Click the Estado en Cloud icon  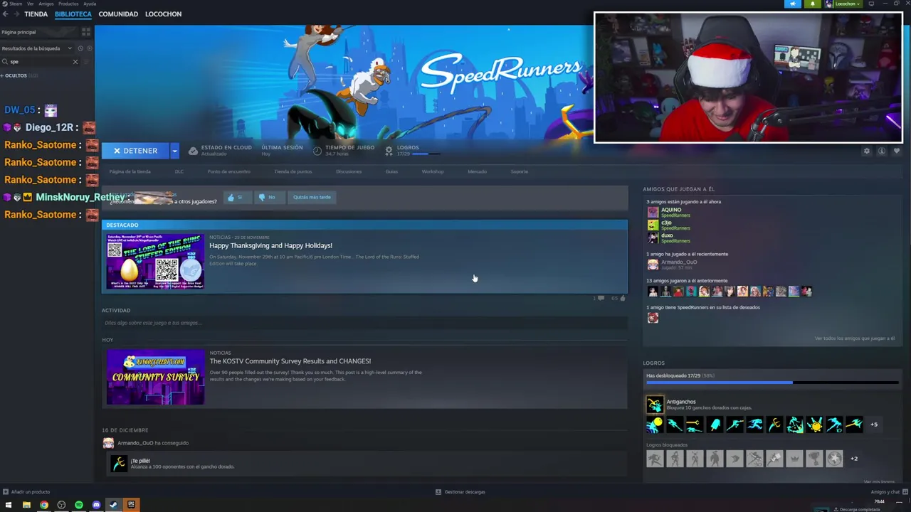(193, 151)
